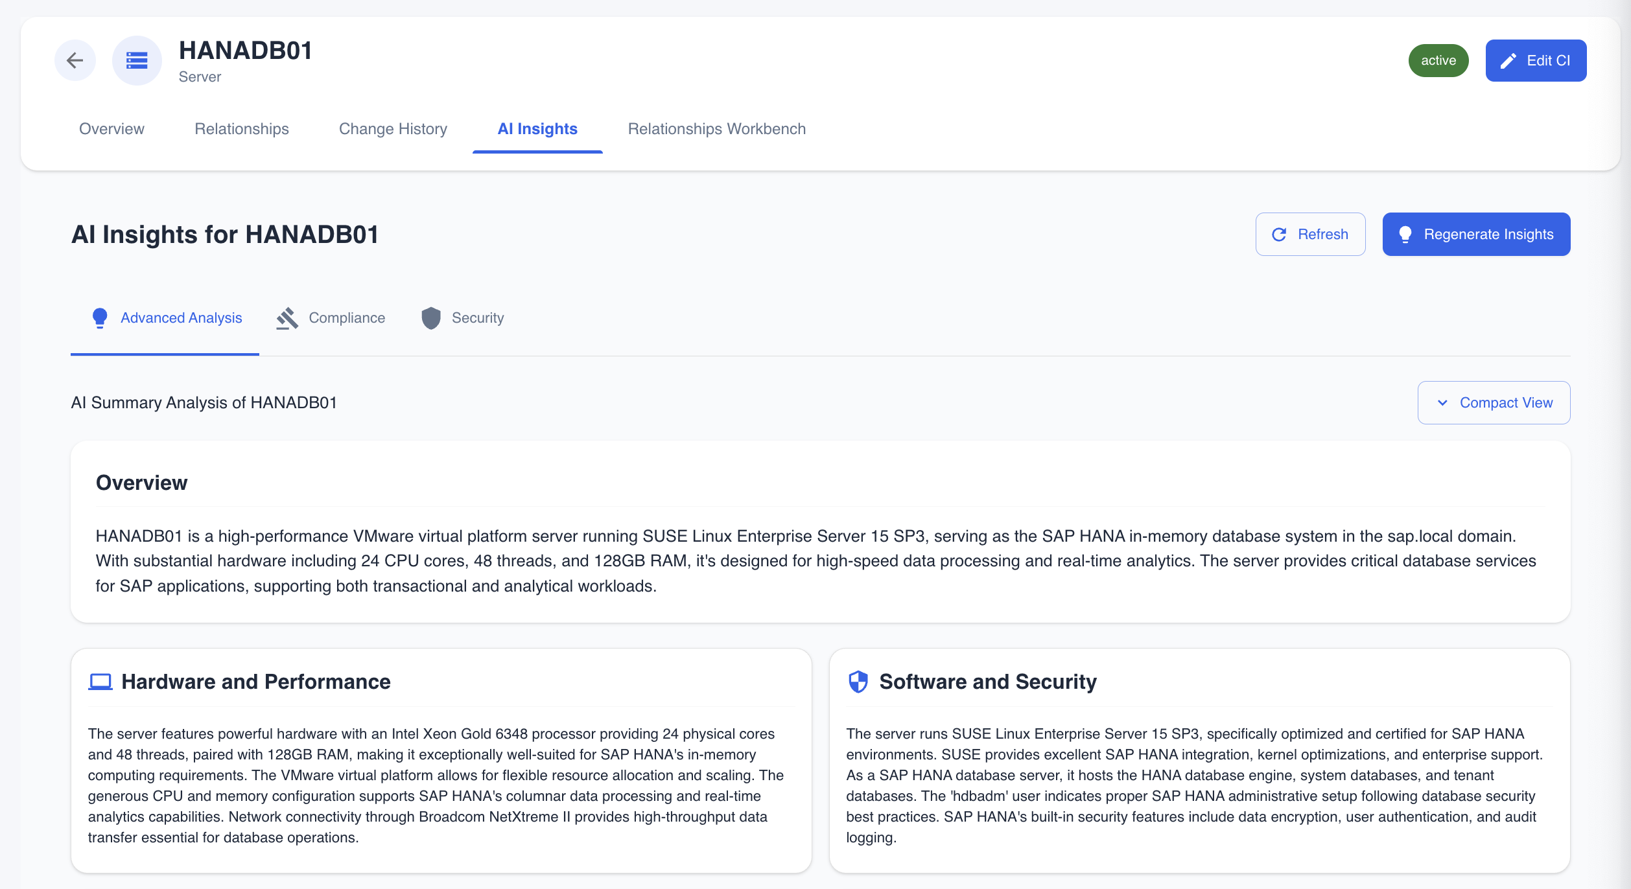The height and width of the screenshot is (889, 1631).
Task: Click the shield icon beside Software and Security
Action: (858, 681)
